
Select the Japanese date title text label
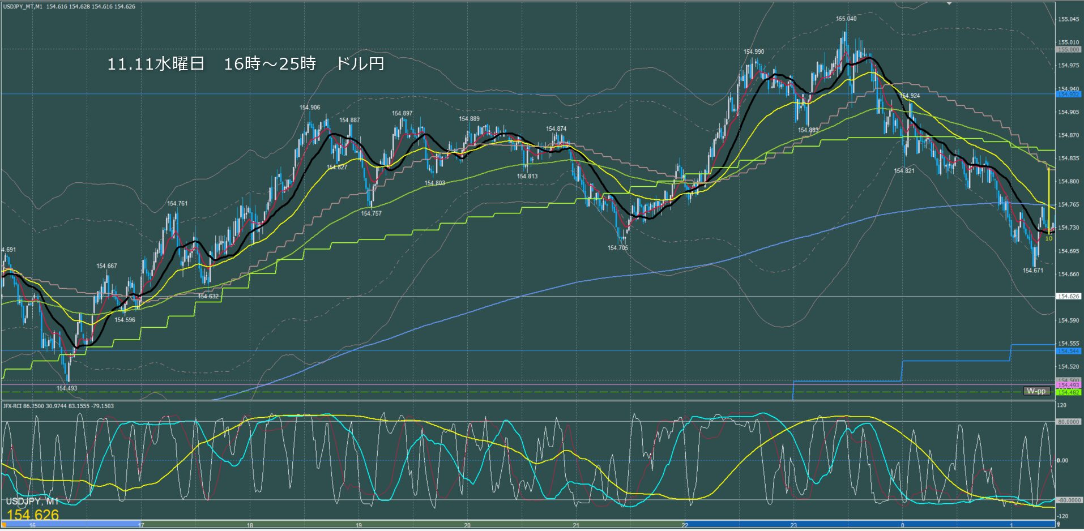[246, 64]
